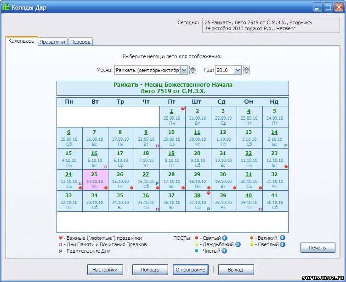This screenshot has height=282, width=346.
Task: Click the month title Рамхатъ - Месяц Божественного Начала
Action: point(173,85)
